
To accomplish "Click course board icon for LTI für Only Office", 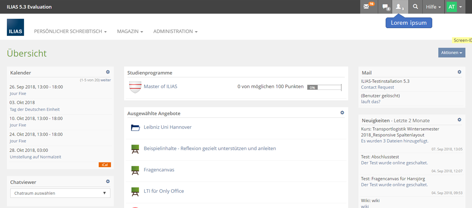I will point(136,192).
